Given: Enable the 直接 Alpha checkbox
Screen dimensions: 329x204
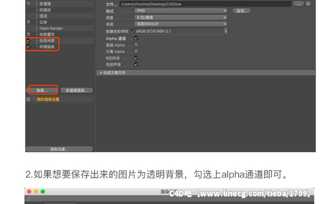Looking at the screenshot, I should [137, 45].
